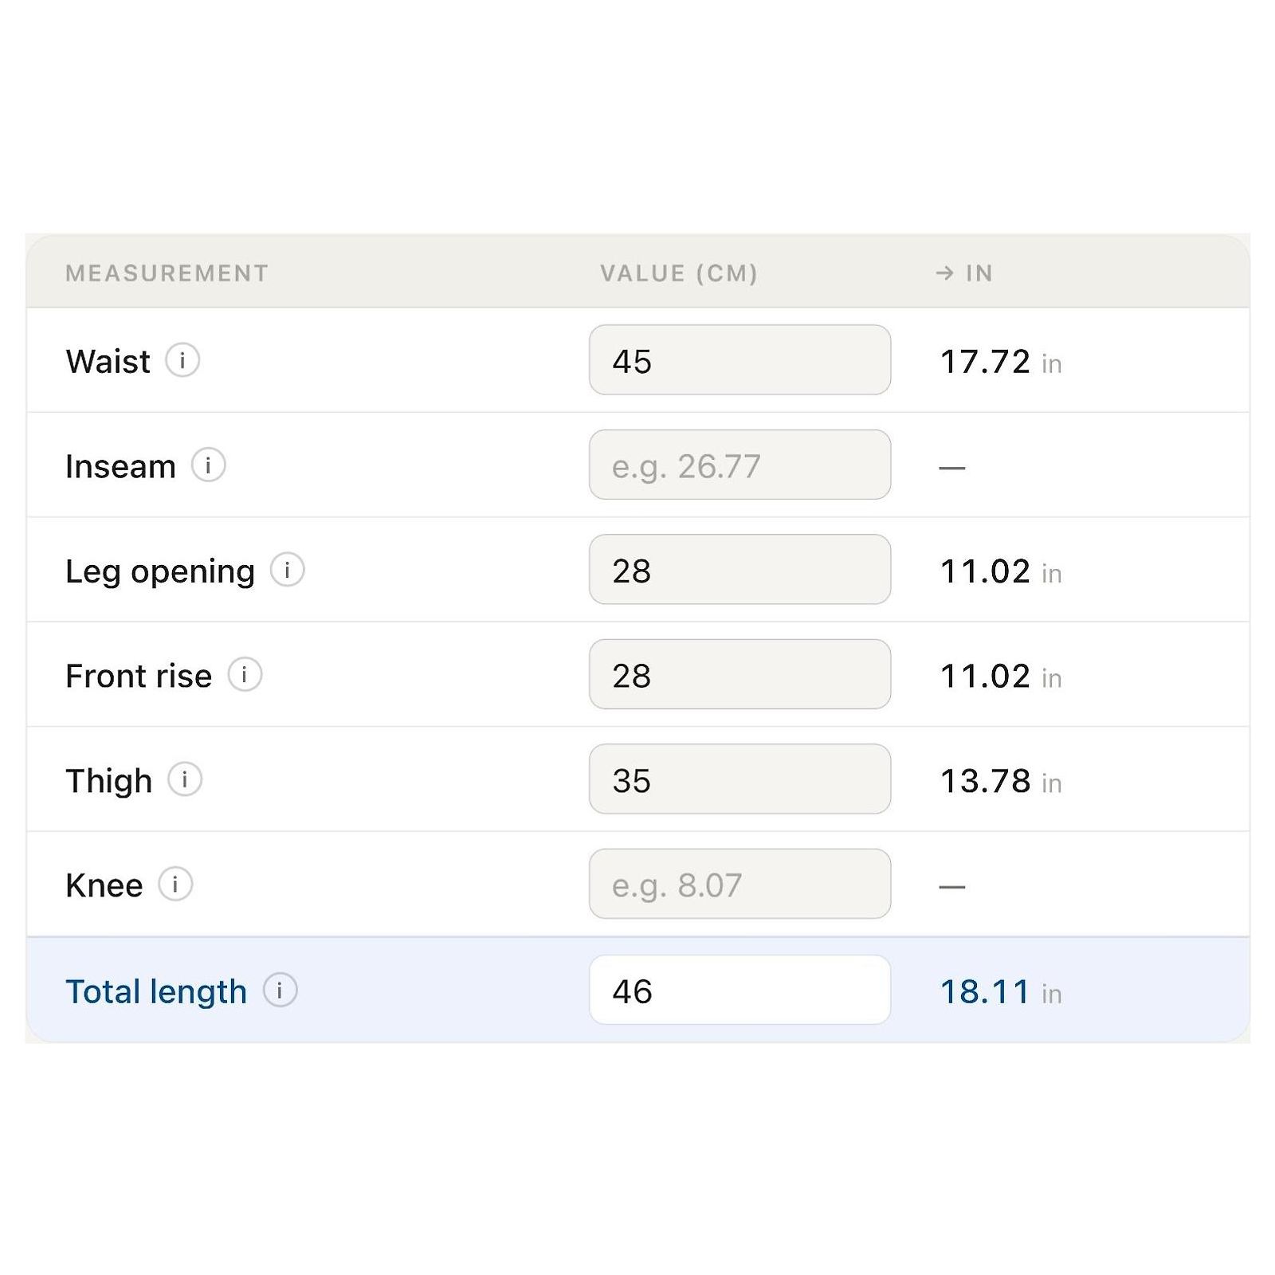Open the Inseam info icon
Screen dimensions: 1275x1275
point(209,465)
